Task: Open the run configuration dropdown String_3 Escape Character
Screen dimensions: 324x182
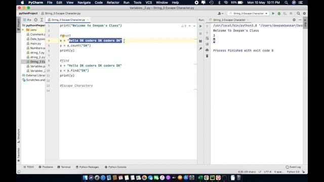Action: pos(248,14)
